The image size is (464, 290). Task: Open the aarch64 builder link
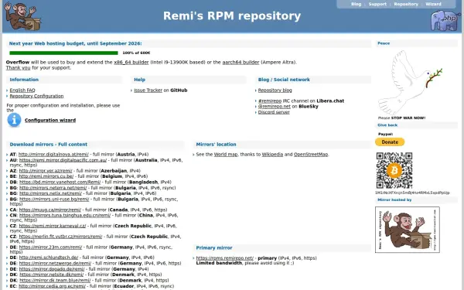point(241,62)
